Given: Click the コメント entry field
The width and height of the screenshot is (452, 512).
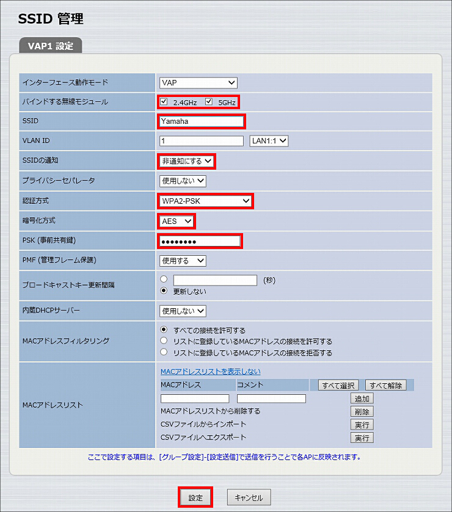Looking at the screenshot, I should (271, 398).
